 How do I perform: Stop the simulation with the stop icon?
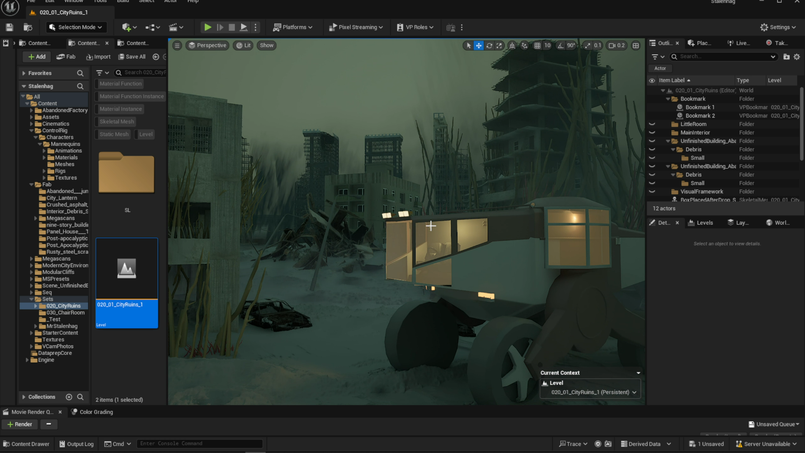[231, 27]
